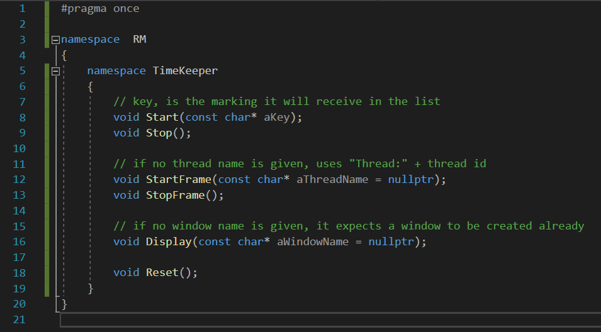The image size is (601, 332).
Task: Click the 'TimeKeeper' namespace name
Action: tap(185, 71)
